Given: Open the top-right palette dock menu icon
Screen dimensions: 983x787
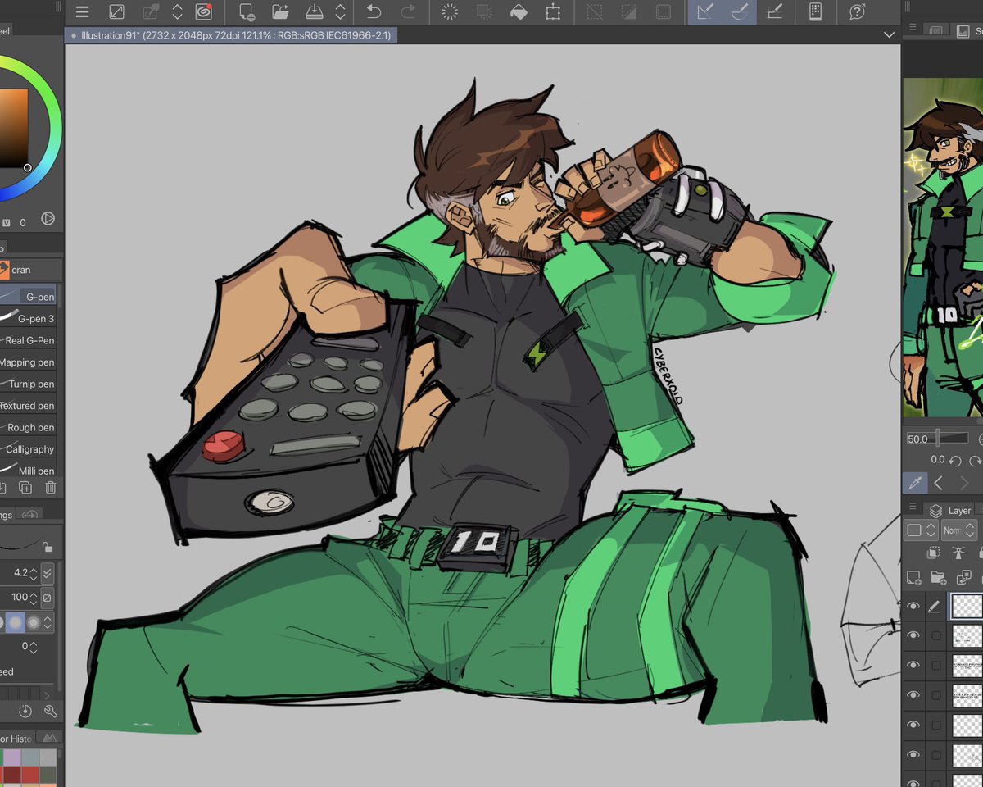Looking at the screenshot, I should coord(912,27).
